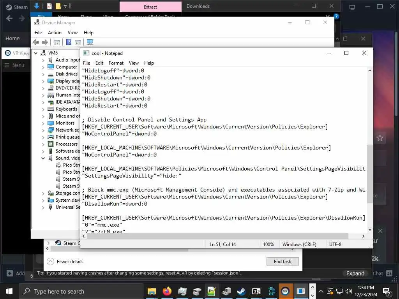Click Notepad scroll down arrow
This screenshot has width=399, height=299.
click(x=370, y=230)
